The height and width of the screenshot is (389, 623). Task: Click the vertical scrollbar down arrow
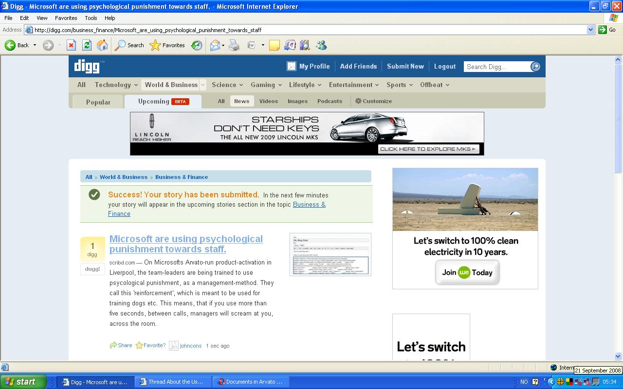618,356
